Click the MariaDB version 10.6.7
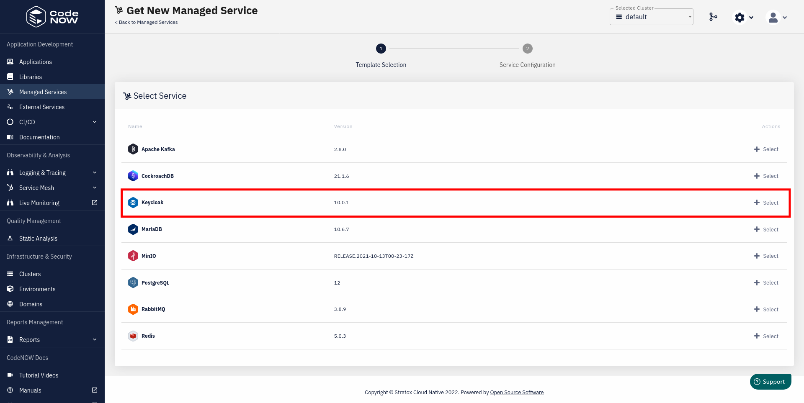 click(x=342, y=229)
